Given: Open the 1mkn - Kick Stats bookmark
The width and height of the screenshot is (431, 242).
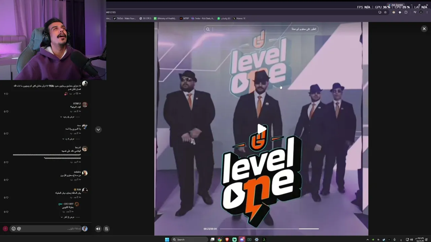Looking at the screenshot, I should [203, 18].
